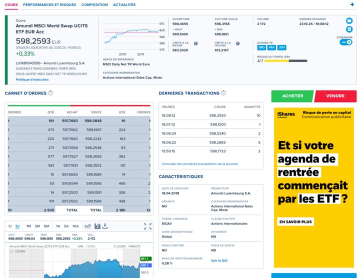Switch chart range to 1A
Viewport: 360px width, 278px height.
tap(58, 226)
